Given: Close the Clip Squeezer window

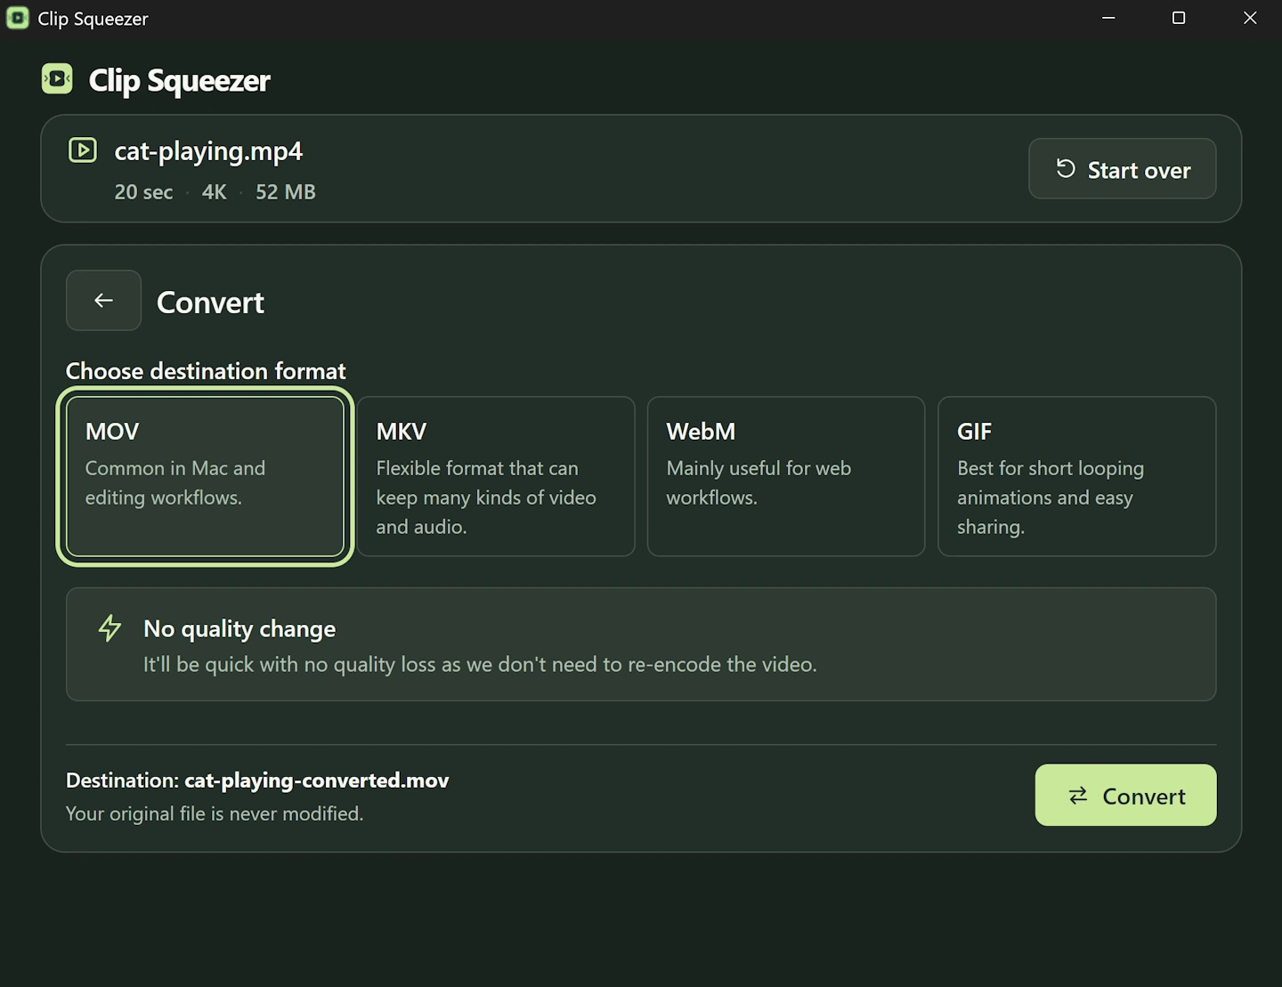Looking at the screenshot, I should tap(1250, 18).
